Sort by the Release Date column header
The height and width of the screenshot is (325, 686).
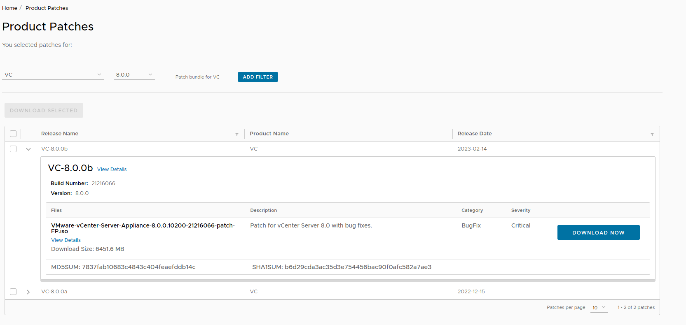[x=475, y=134]
